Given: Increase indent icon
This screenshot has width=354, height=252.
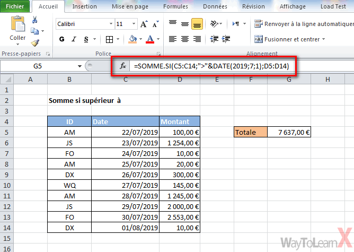Looking at the screenshot, I should coord(226,39).
